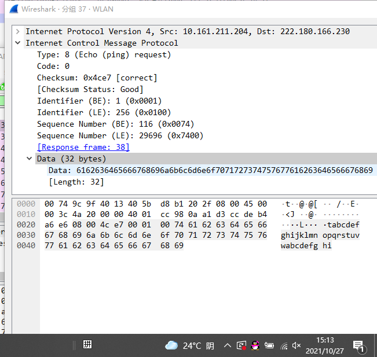Collapse the Data (32 bytes) node
This screenshot has width=377, height=357.
pos(29,159)
